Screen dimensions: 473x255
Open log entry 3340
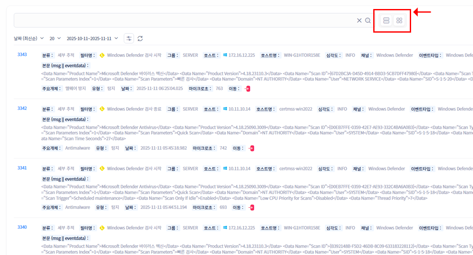22,227
